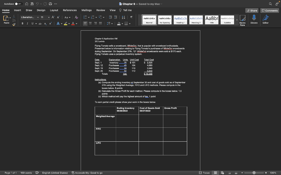Redo the last action in title bar
The image size is (281, 175).
coord(45,4)
